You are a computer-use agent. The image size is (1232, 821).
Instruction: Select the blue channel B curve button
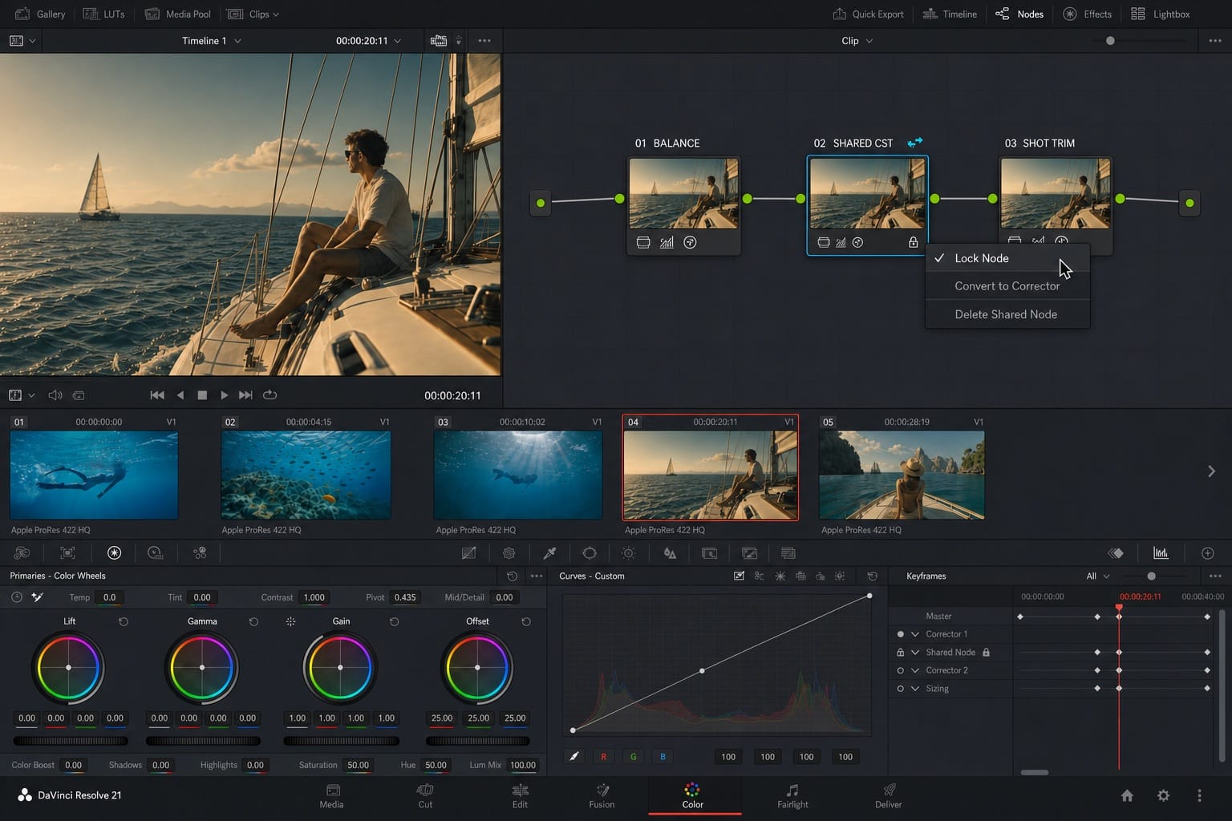click(x=663, y=757)
